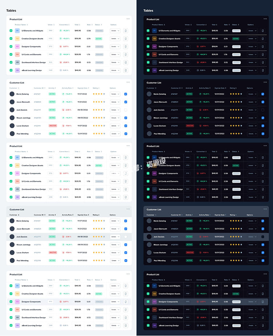This screenshot has height=336, width=273.
Task: Sort by SignUp Date in top dark Customer List
Action: pos(220,88)
